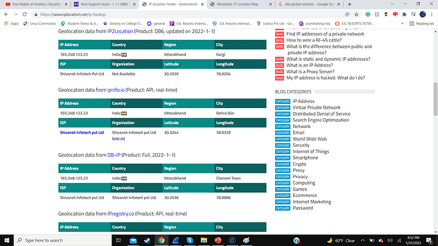Open Steam from the taskbar

pyautogui.click(x=147, y=240)
